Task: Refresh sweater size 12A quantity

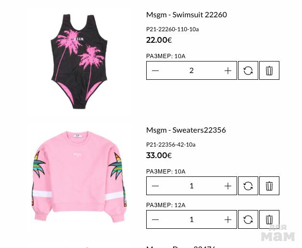Action: tap(248, 220)
